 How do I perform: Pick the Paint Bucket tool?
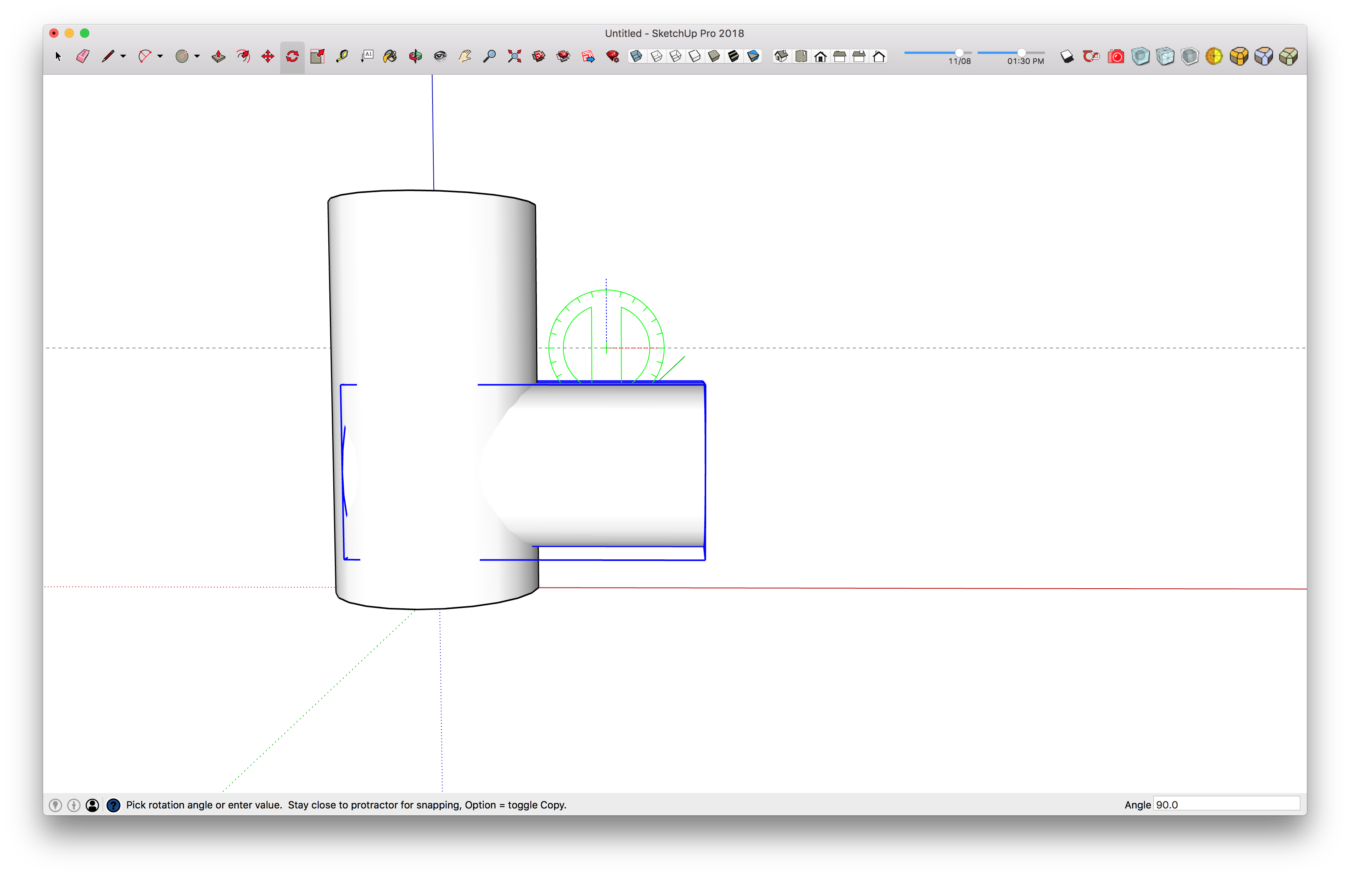pyautogui.click(x=390, y=56)
